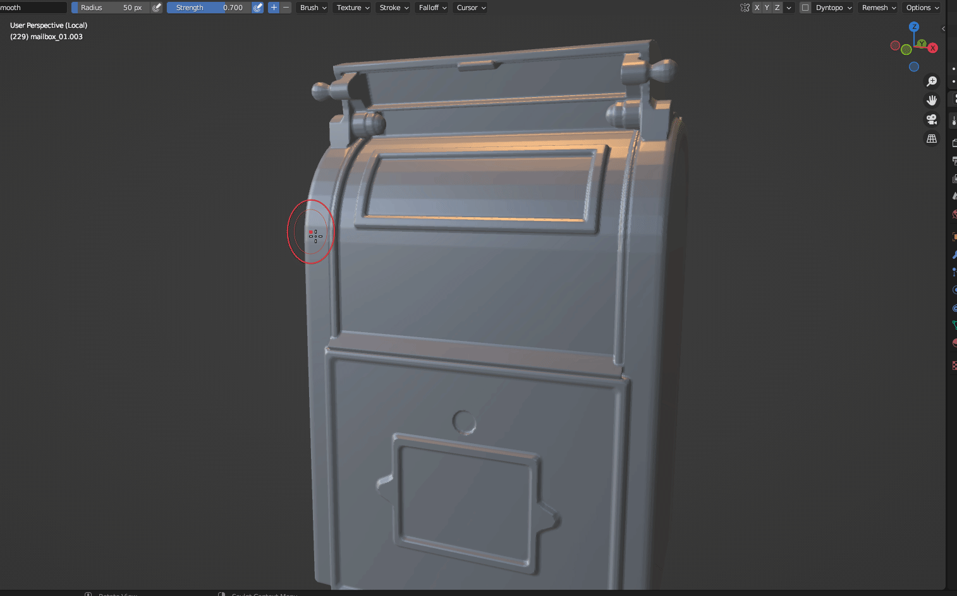The width and height of the screenshot is (957, 596).
Task: Set brush direction to add with plus icon
Action: pyautogui.click(x=273, y=8)
